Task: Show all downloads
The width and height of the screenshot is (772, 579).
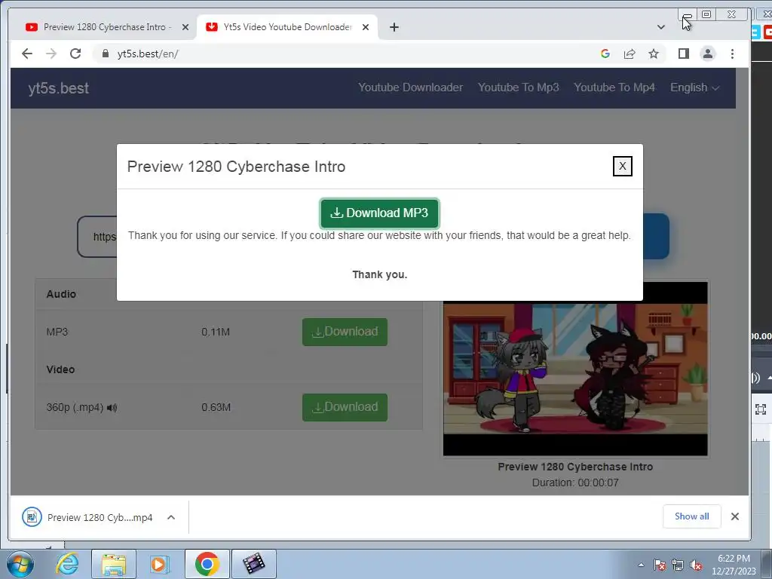Action: 692,516
